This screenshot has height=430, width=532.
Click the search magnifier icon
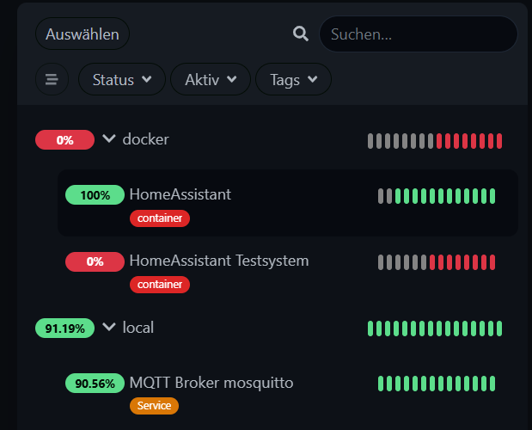tap(301, 34)
